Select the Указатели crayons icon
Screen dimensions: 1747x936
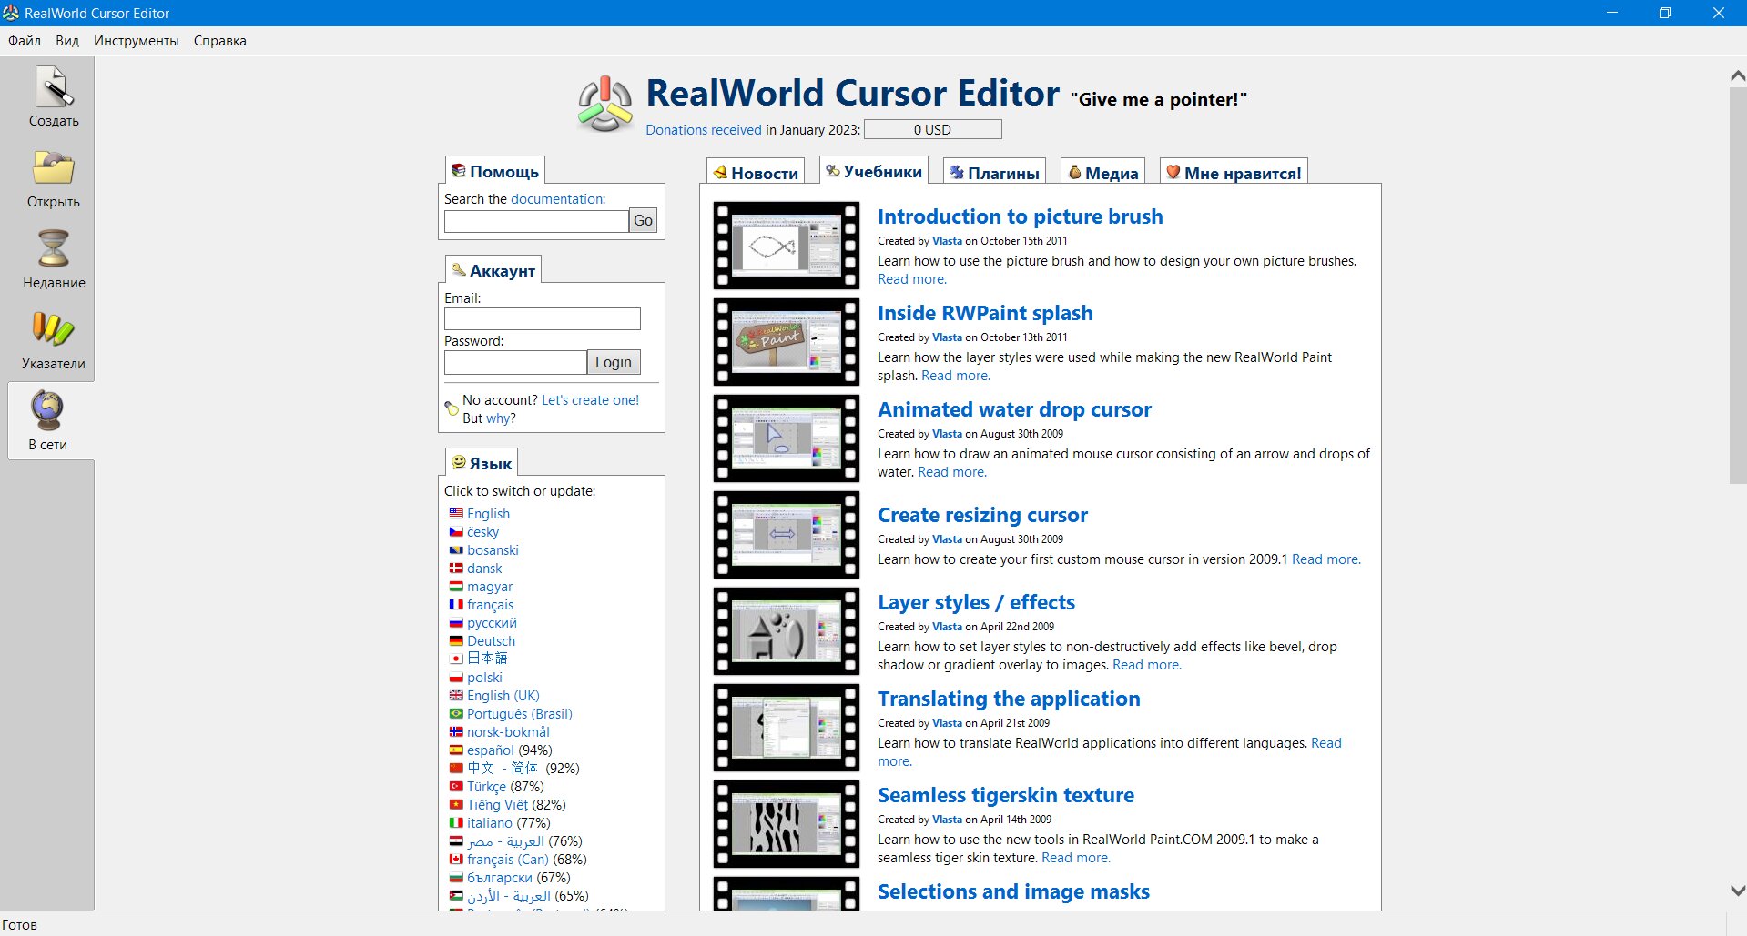click(x=54, y=329)
